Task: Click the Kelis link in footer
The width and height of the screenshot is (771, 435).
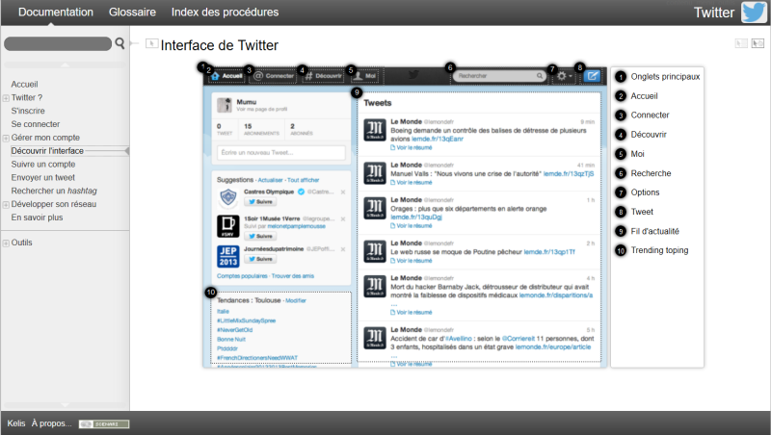Action: tap(16, 423)
